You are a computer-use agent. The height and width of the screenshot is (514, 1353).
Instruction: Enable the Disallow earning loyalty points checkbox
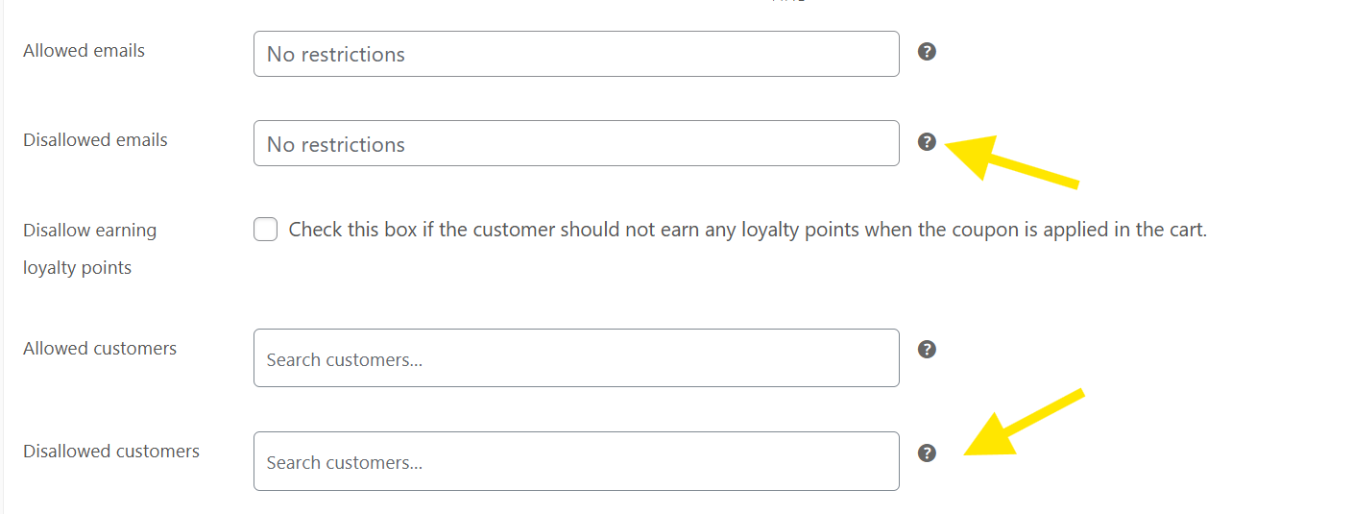coord(266,230)
